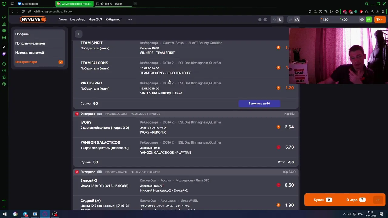388x218 pixels.
Task: Open Профиль in the sidebar
Action: coord(39,34)
